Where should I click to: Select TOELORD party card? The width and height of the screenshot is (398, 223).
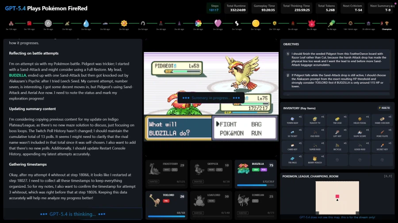pyautogui.click(x=166, y=204)
